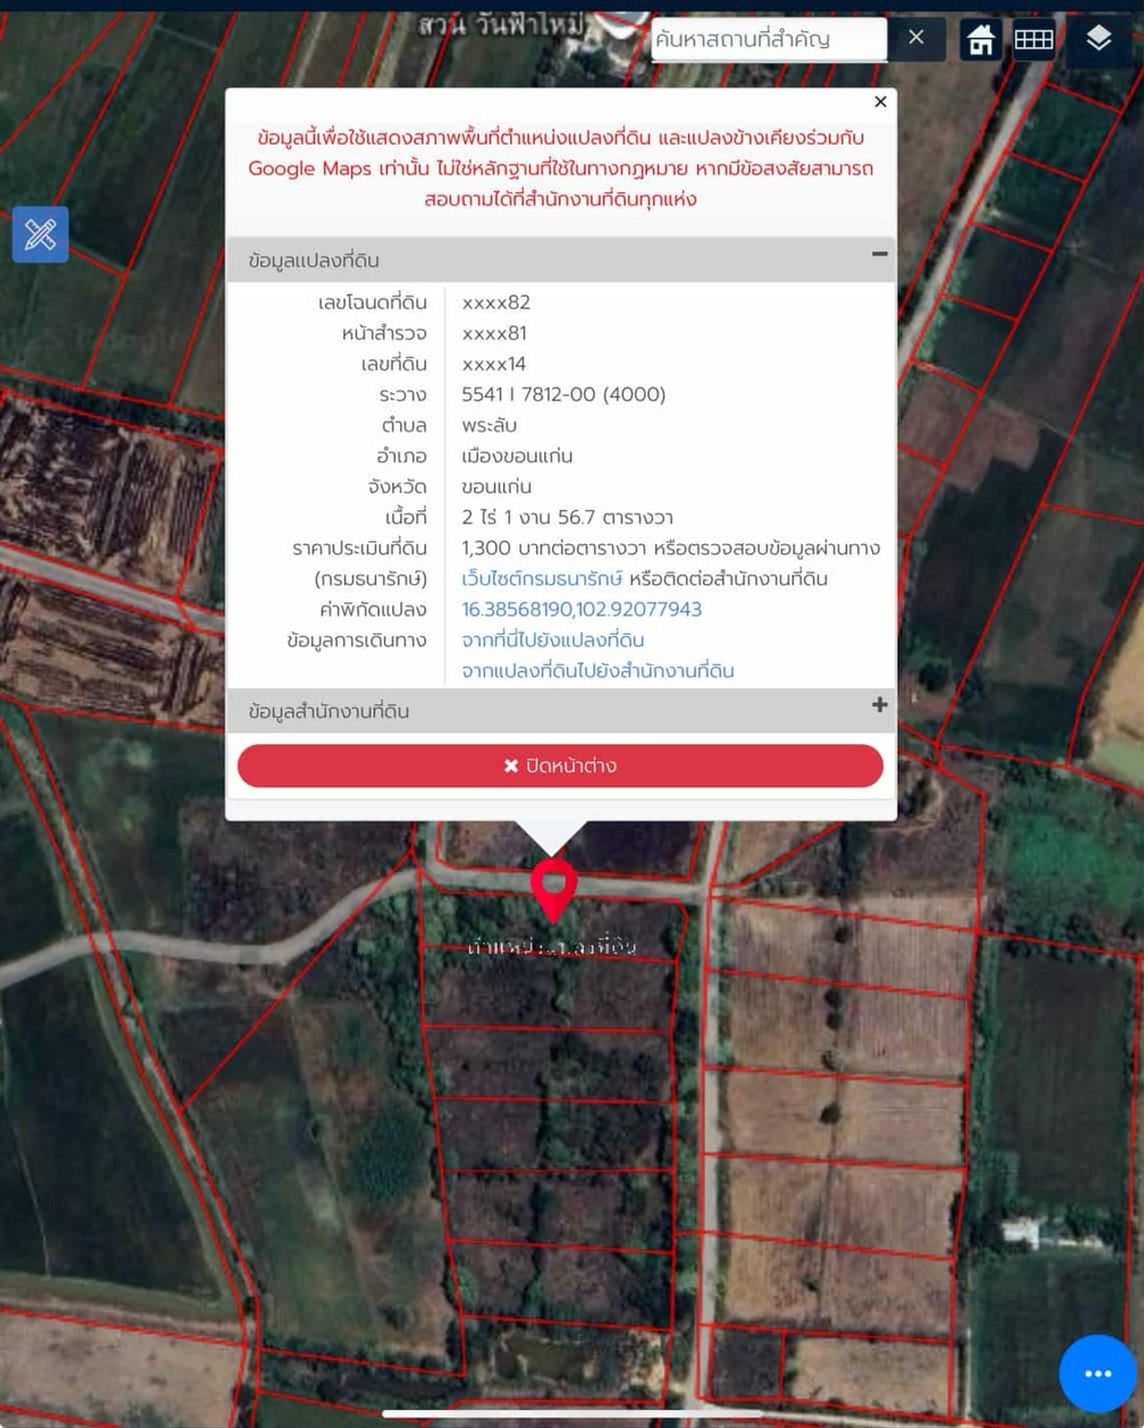Open จากที่นี่ไปยังแปลงที่ดิน directions link

pos(552,640)
